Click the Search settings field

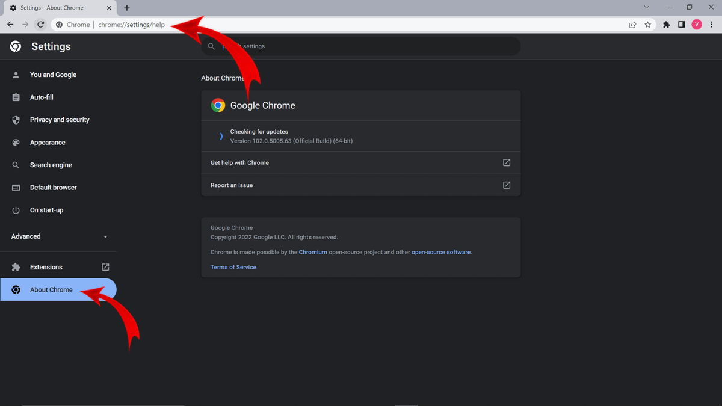[x=361, y=46]
